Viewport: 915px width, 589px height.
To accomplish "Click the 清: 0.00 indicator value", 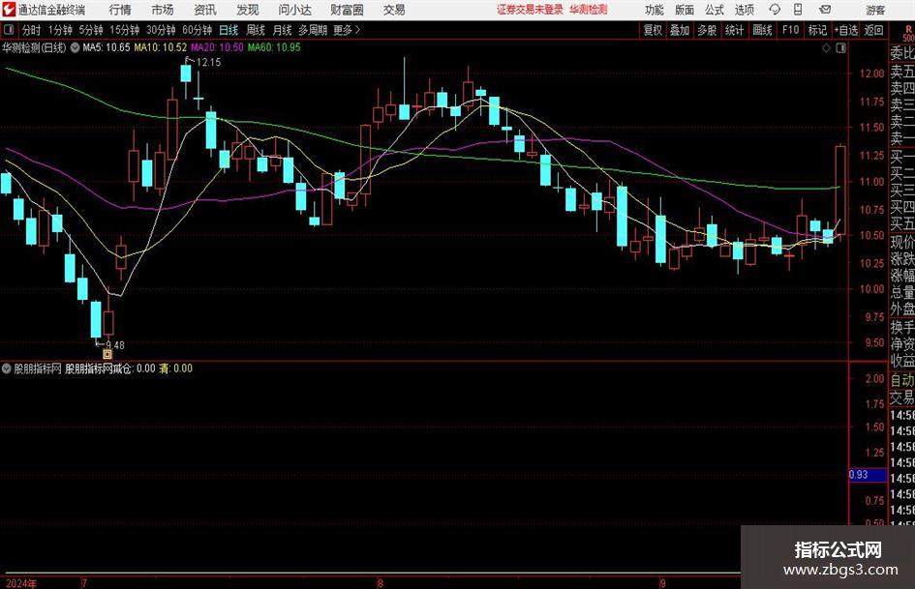I will (175, 368).
